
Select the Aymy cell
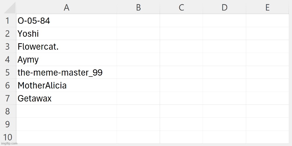[x=67, y=60]
